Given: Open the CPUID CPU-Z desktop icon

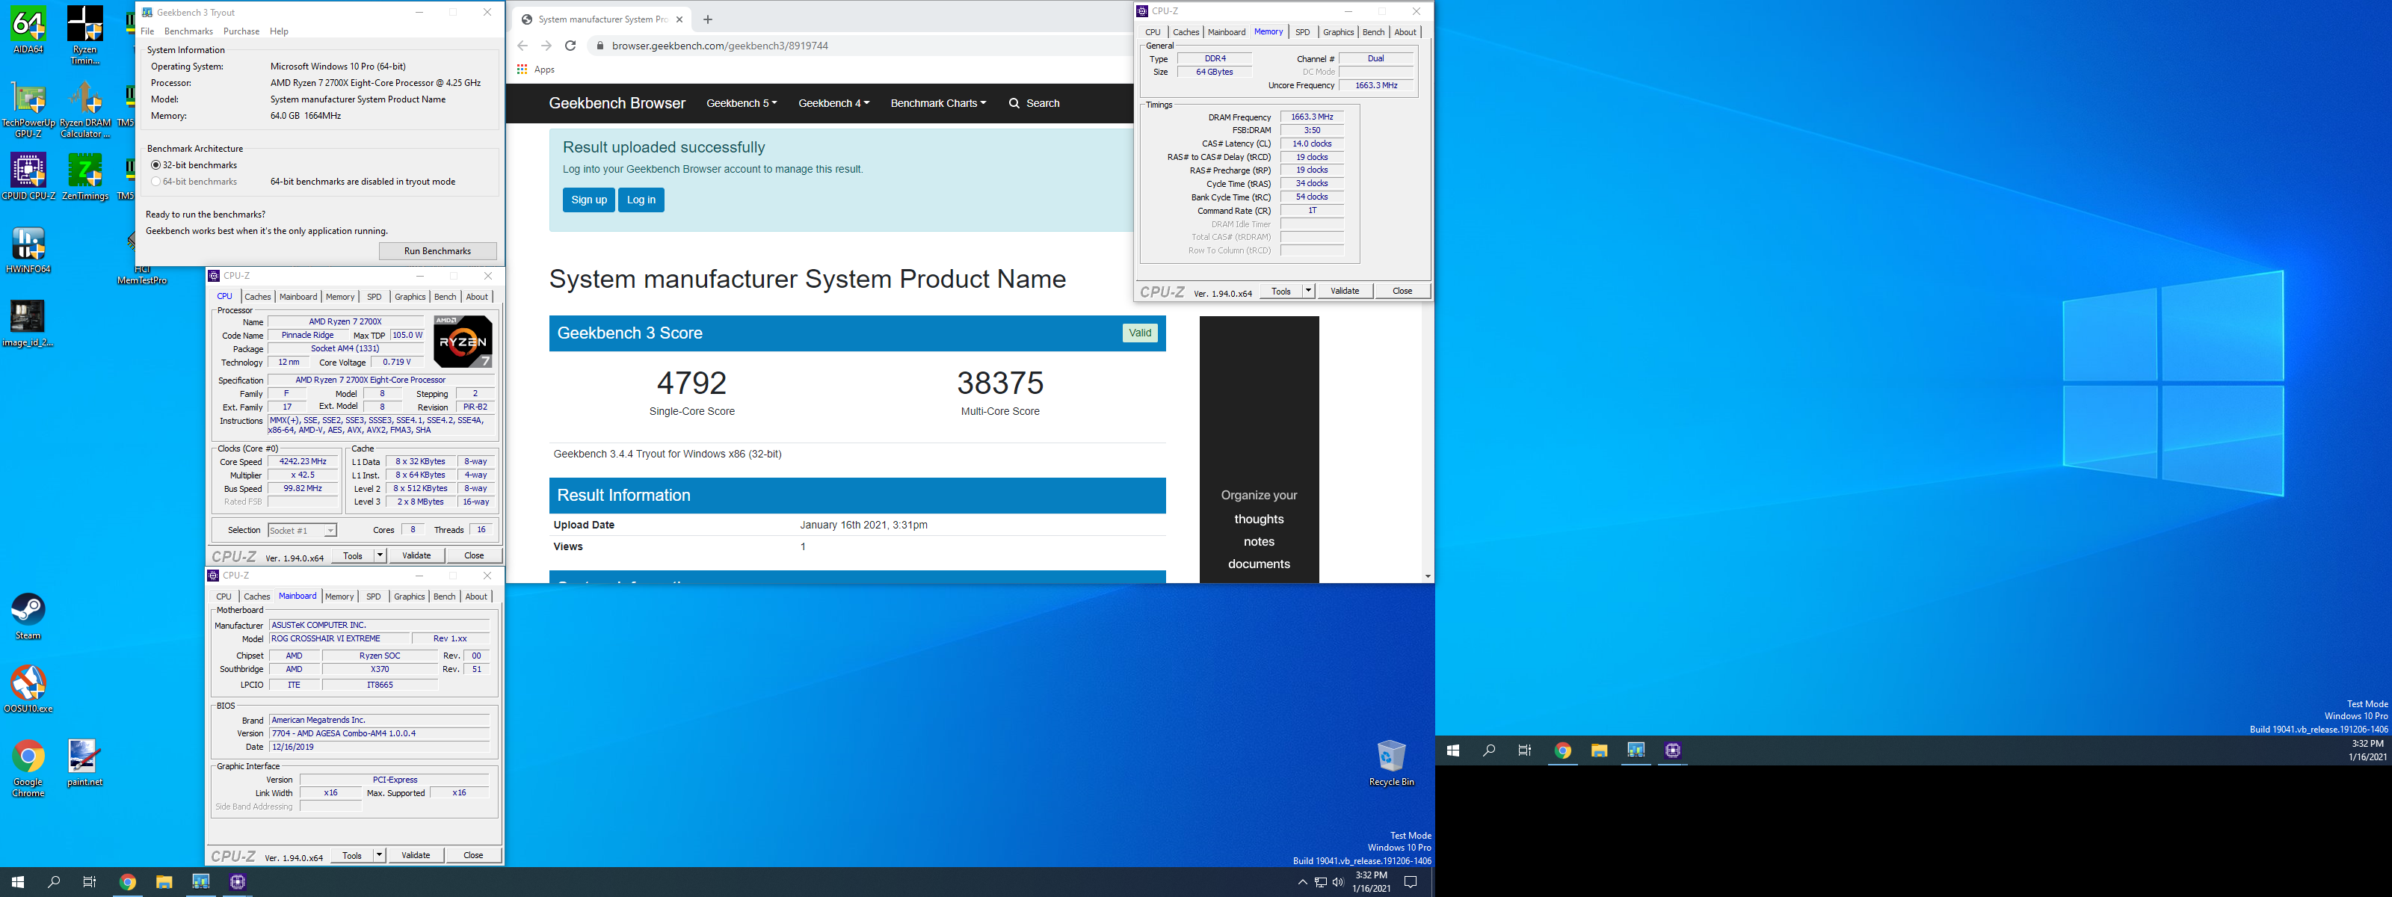Looking at the screenshot, I should (x=28, y=176).
